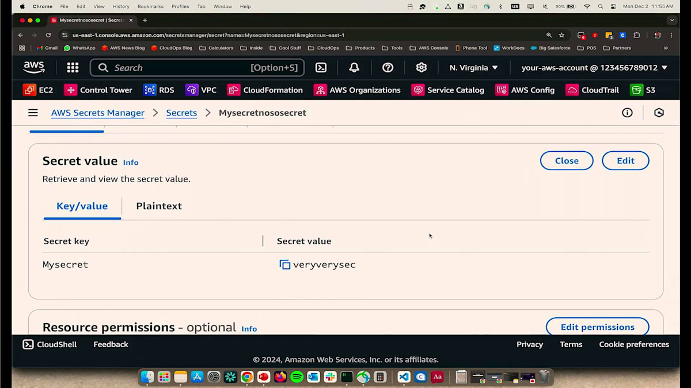
Task: Copy the veryverysec secret value
Action: point(285,264)
